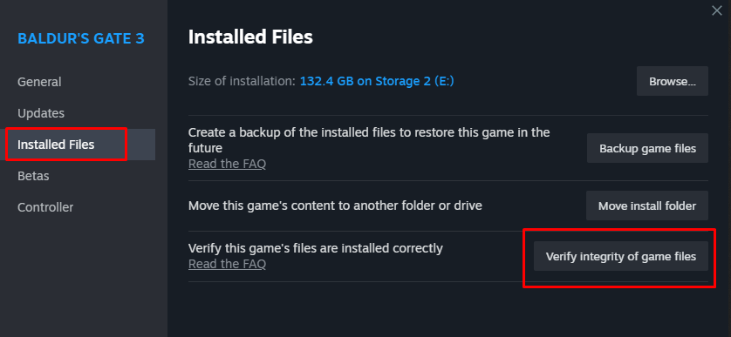Screen dimensions: 731x337
Task: Close the properties window with X icon
Action: coord(716,10)
